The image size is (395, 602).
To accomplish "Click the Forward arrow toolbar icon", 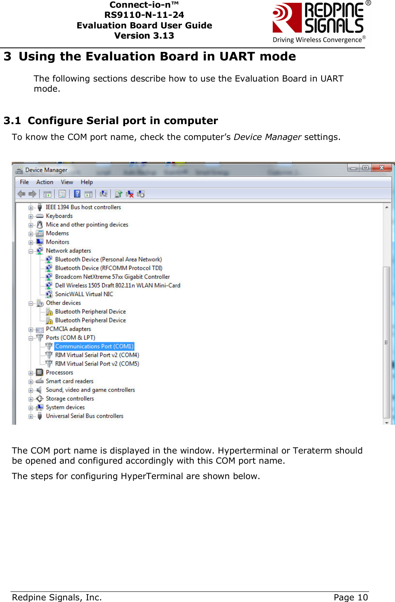I will click(x=32, y=194).
